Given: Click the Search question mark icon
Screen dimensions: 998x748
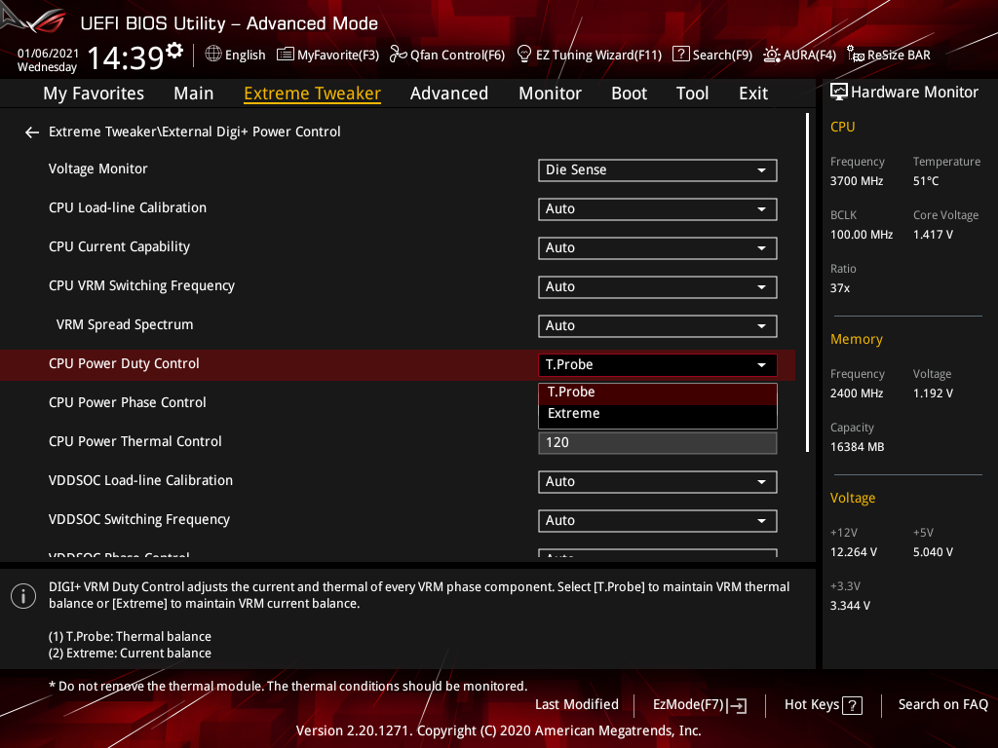Looking at the screenshot, I should 681,55.
